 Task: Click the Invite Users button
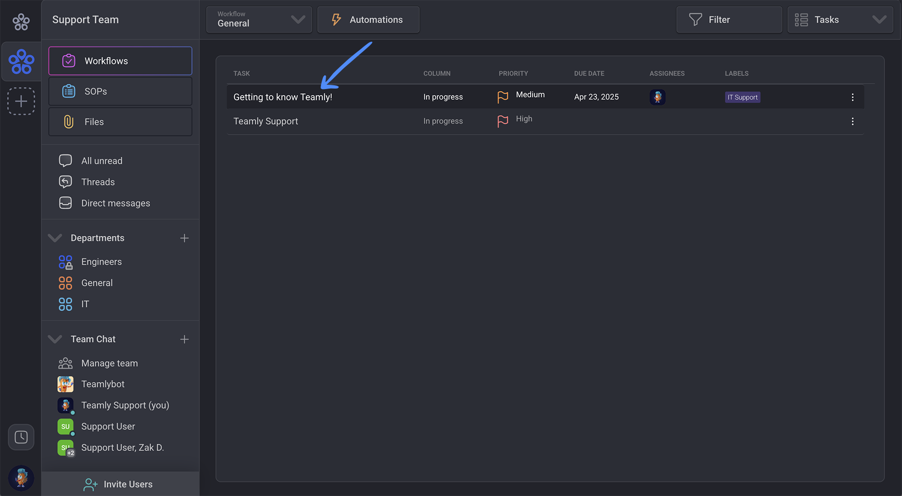point(120,484)
